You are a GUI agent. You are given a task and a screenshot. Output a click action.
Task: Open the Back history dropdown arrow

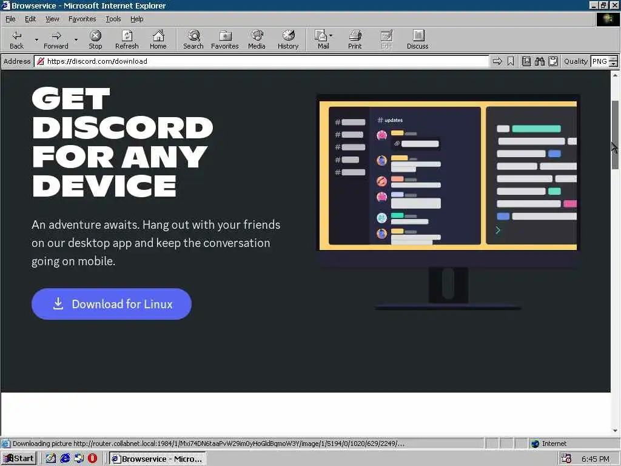pyautogui.click(x=36, y=39)
